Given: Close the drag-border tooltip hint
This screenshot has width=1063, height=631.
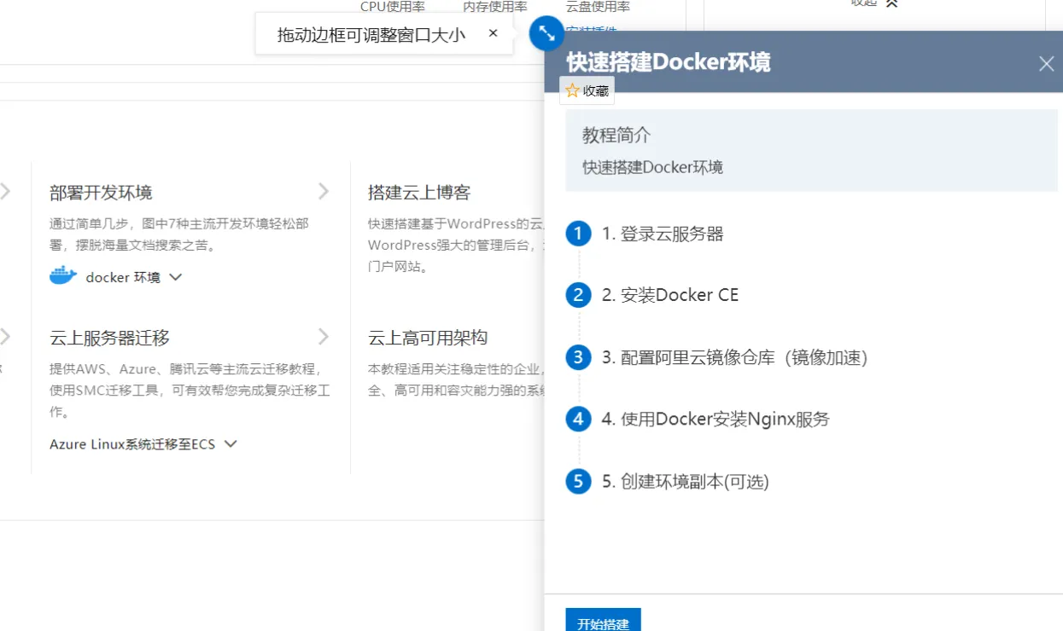Looking at the screenshot, I should tap(493, 33).
